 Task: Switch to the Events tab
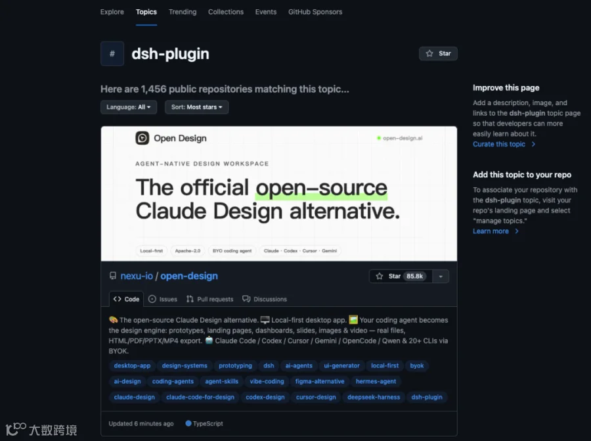pos(266,12)
